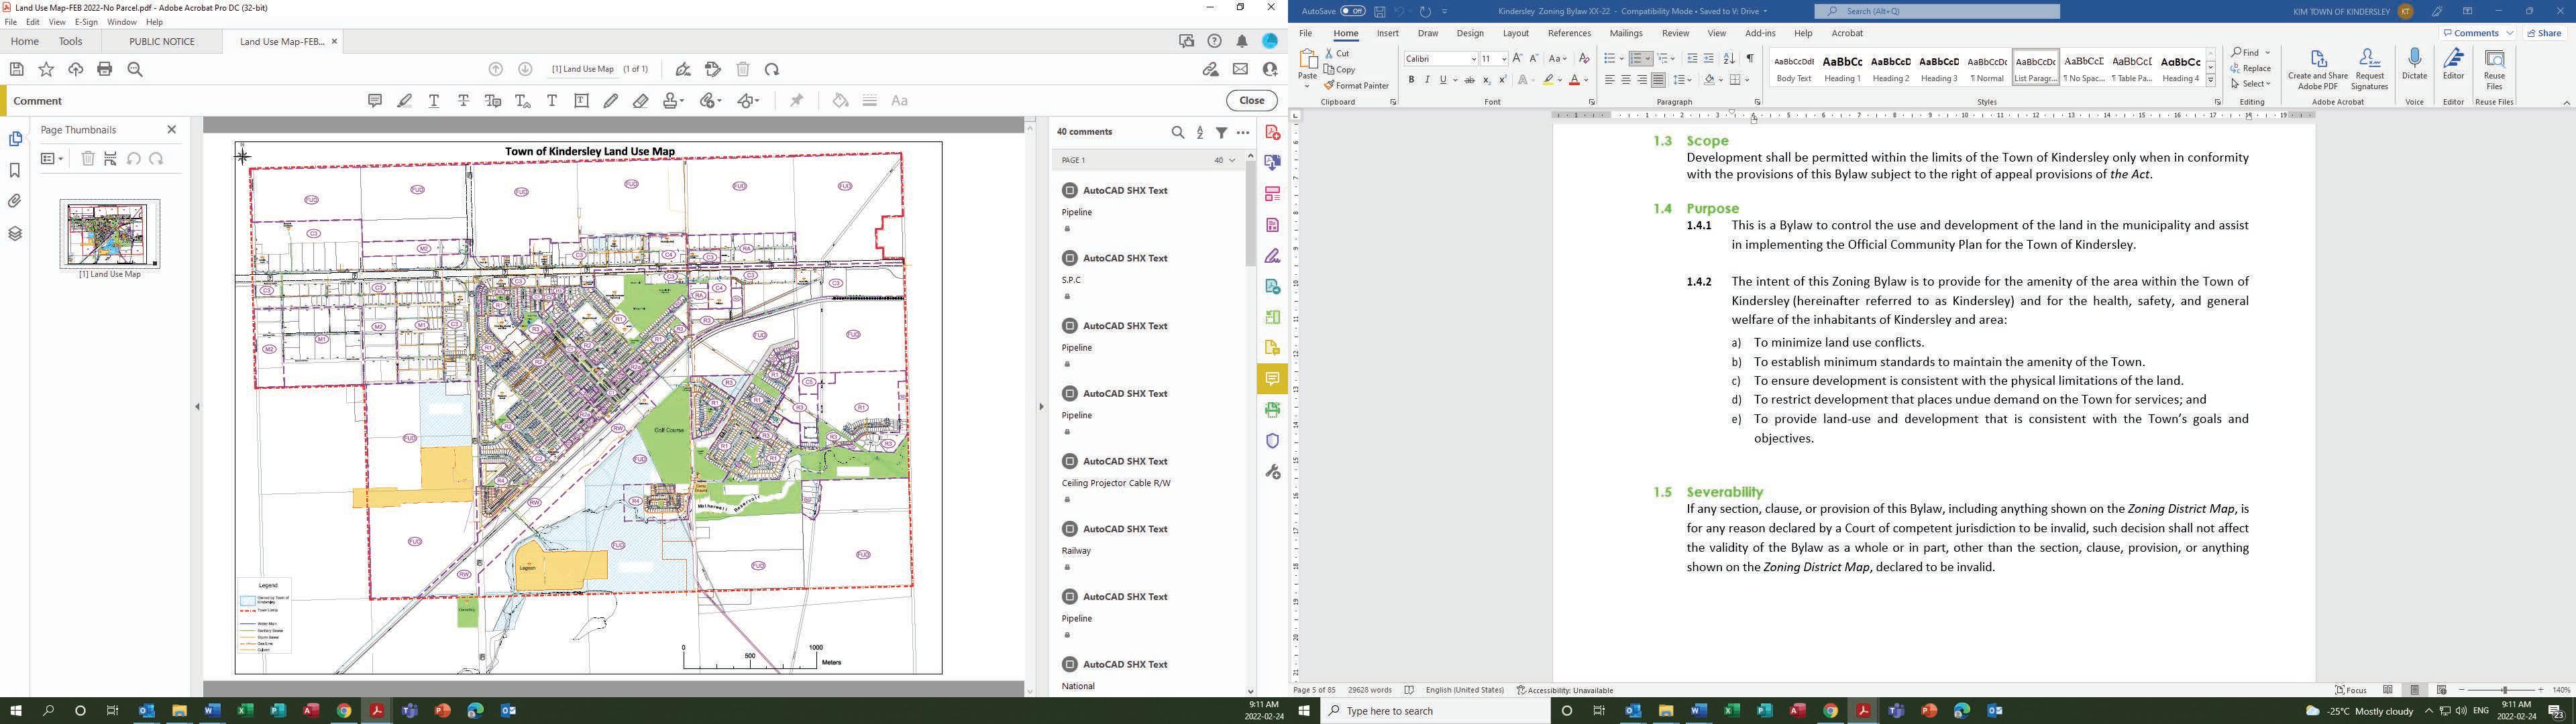2576x724 pixels.
Task: Open the References tab in Word
Action: coord(1569,33)
